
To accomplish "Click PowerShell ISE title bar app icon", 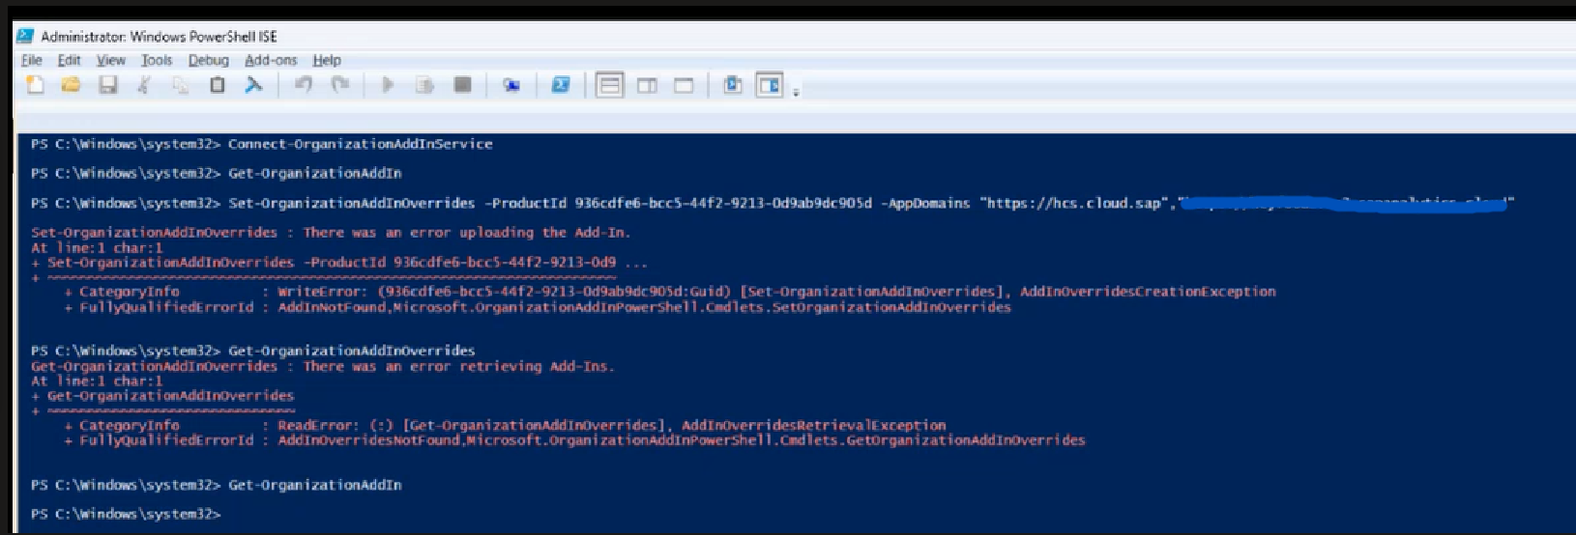I will click(26, 36).
